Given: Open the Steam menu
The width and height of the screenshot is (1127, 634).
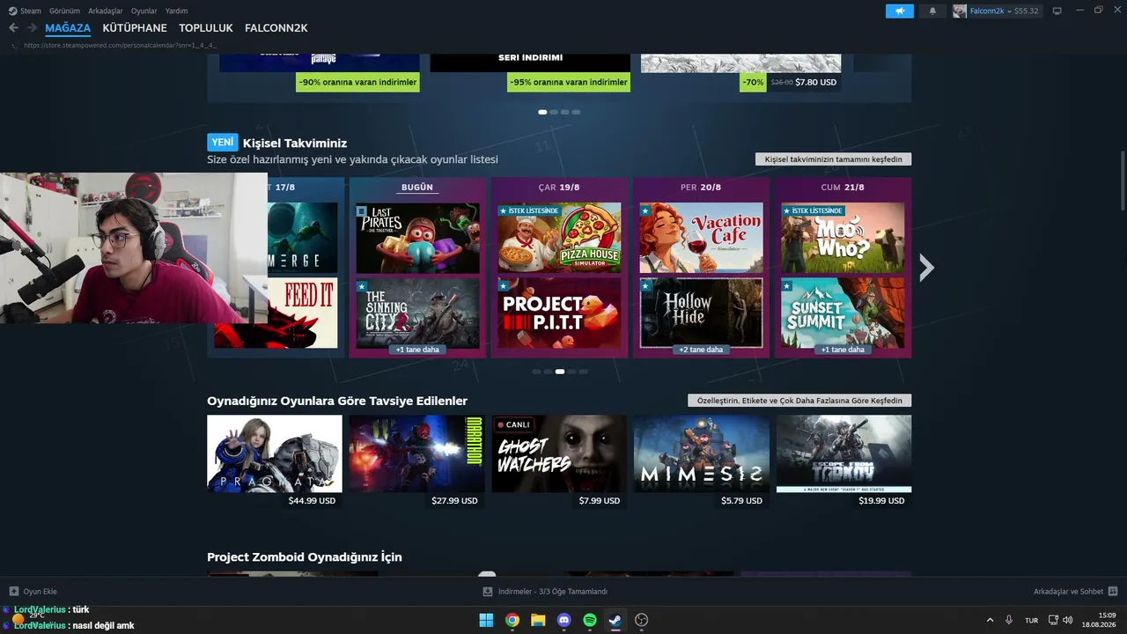Looking at the screenshot, I should tap(30, 11).
